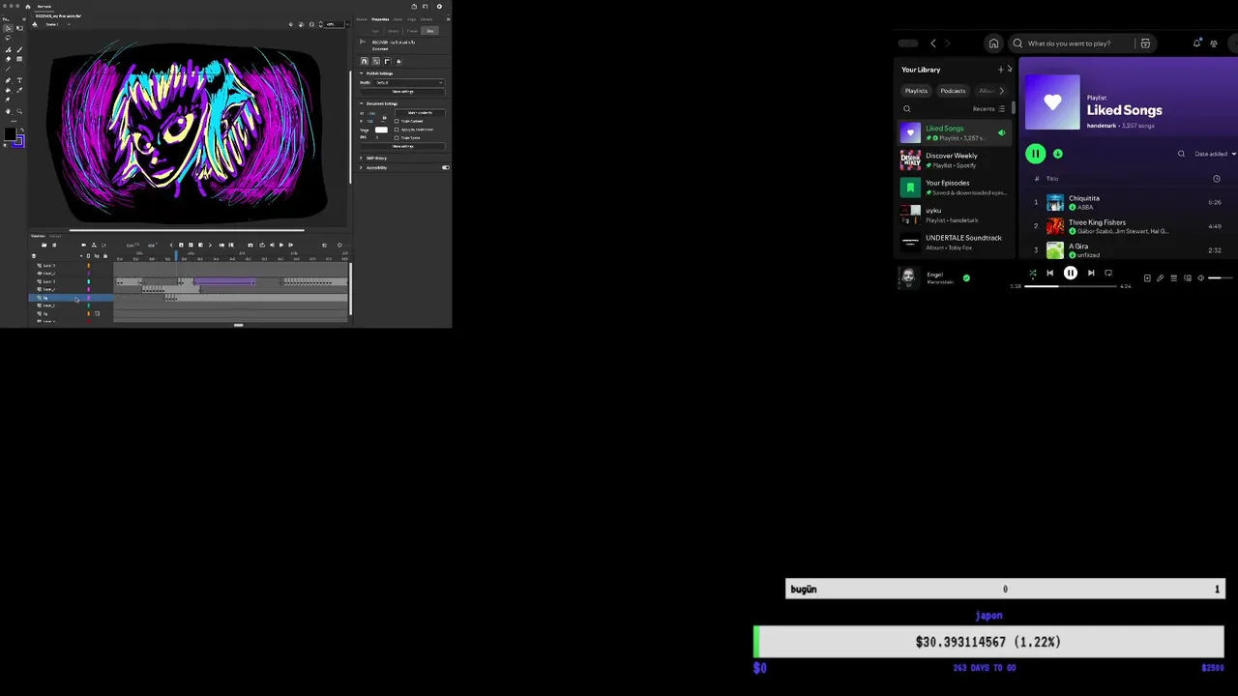Open Recents sort options in library
Screen dimensions: 1238x696
(989, 108)
